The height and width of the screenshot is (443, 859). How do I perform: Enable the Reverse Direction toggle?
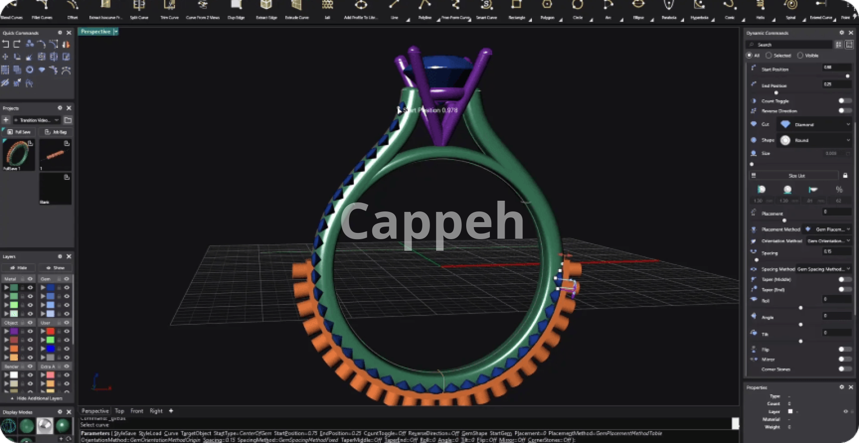coord(844,111)
